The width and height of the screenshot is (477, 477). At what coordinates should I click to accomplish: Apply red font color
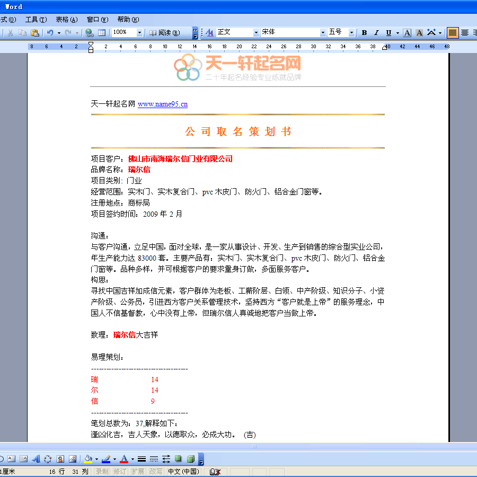(x=124, y=459)
